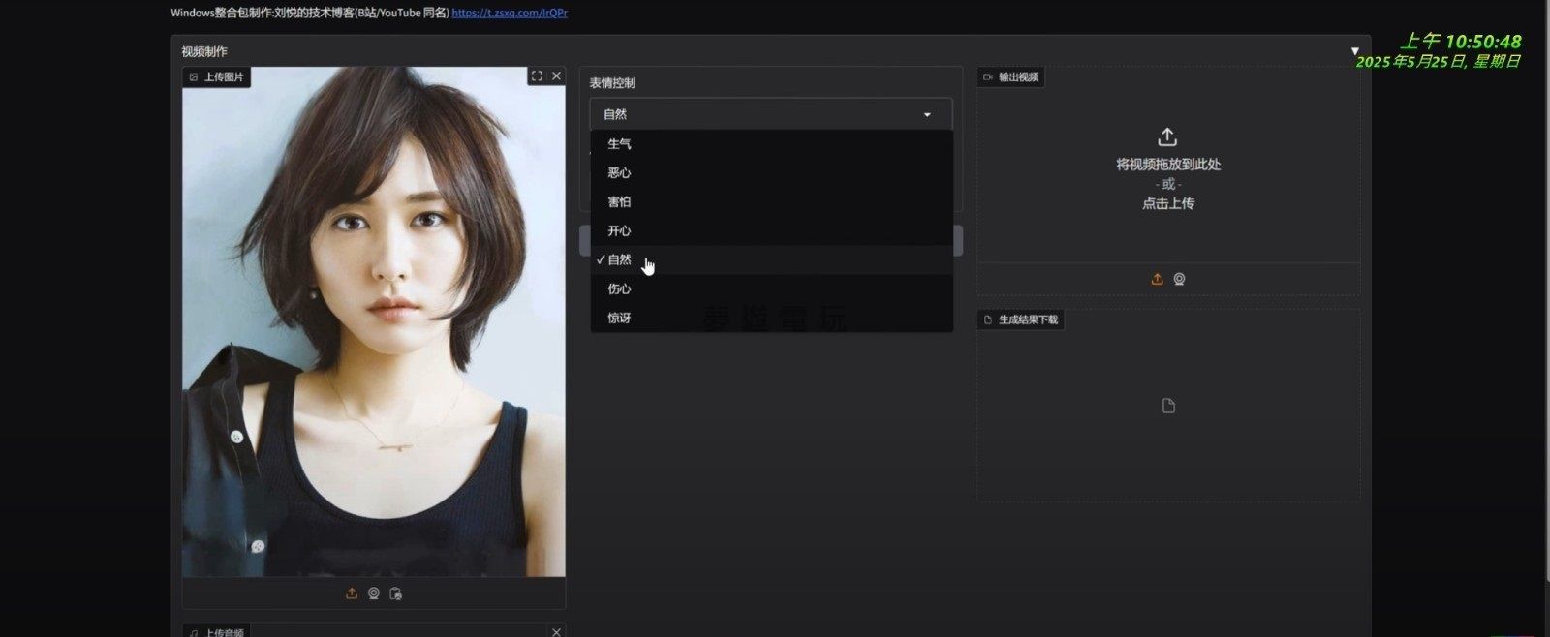Click the upload icon under the output video area
1550x637 pixels.
pyautogui.click(x=1157, y=279)
